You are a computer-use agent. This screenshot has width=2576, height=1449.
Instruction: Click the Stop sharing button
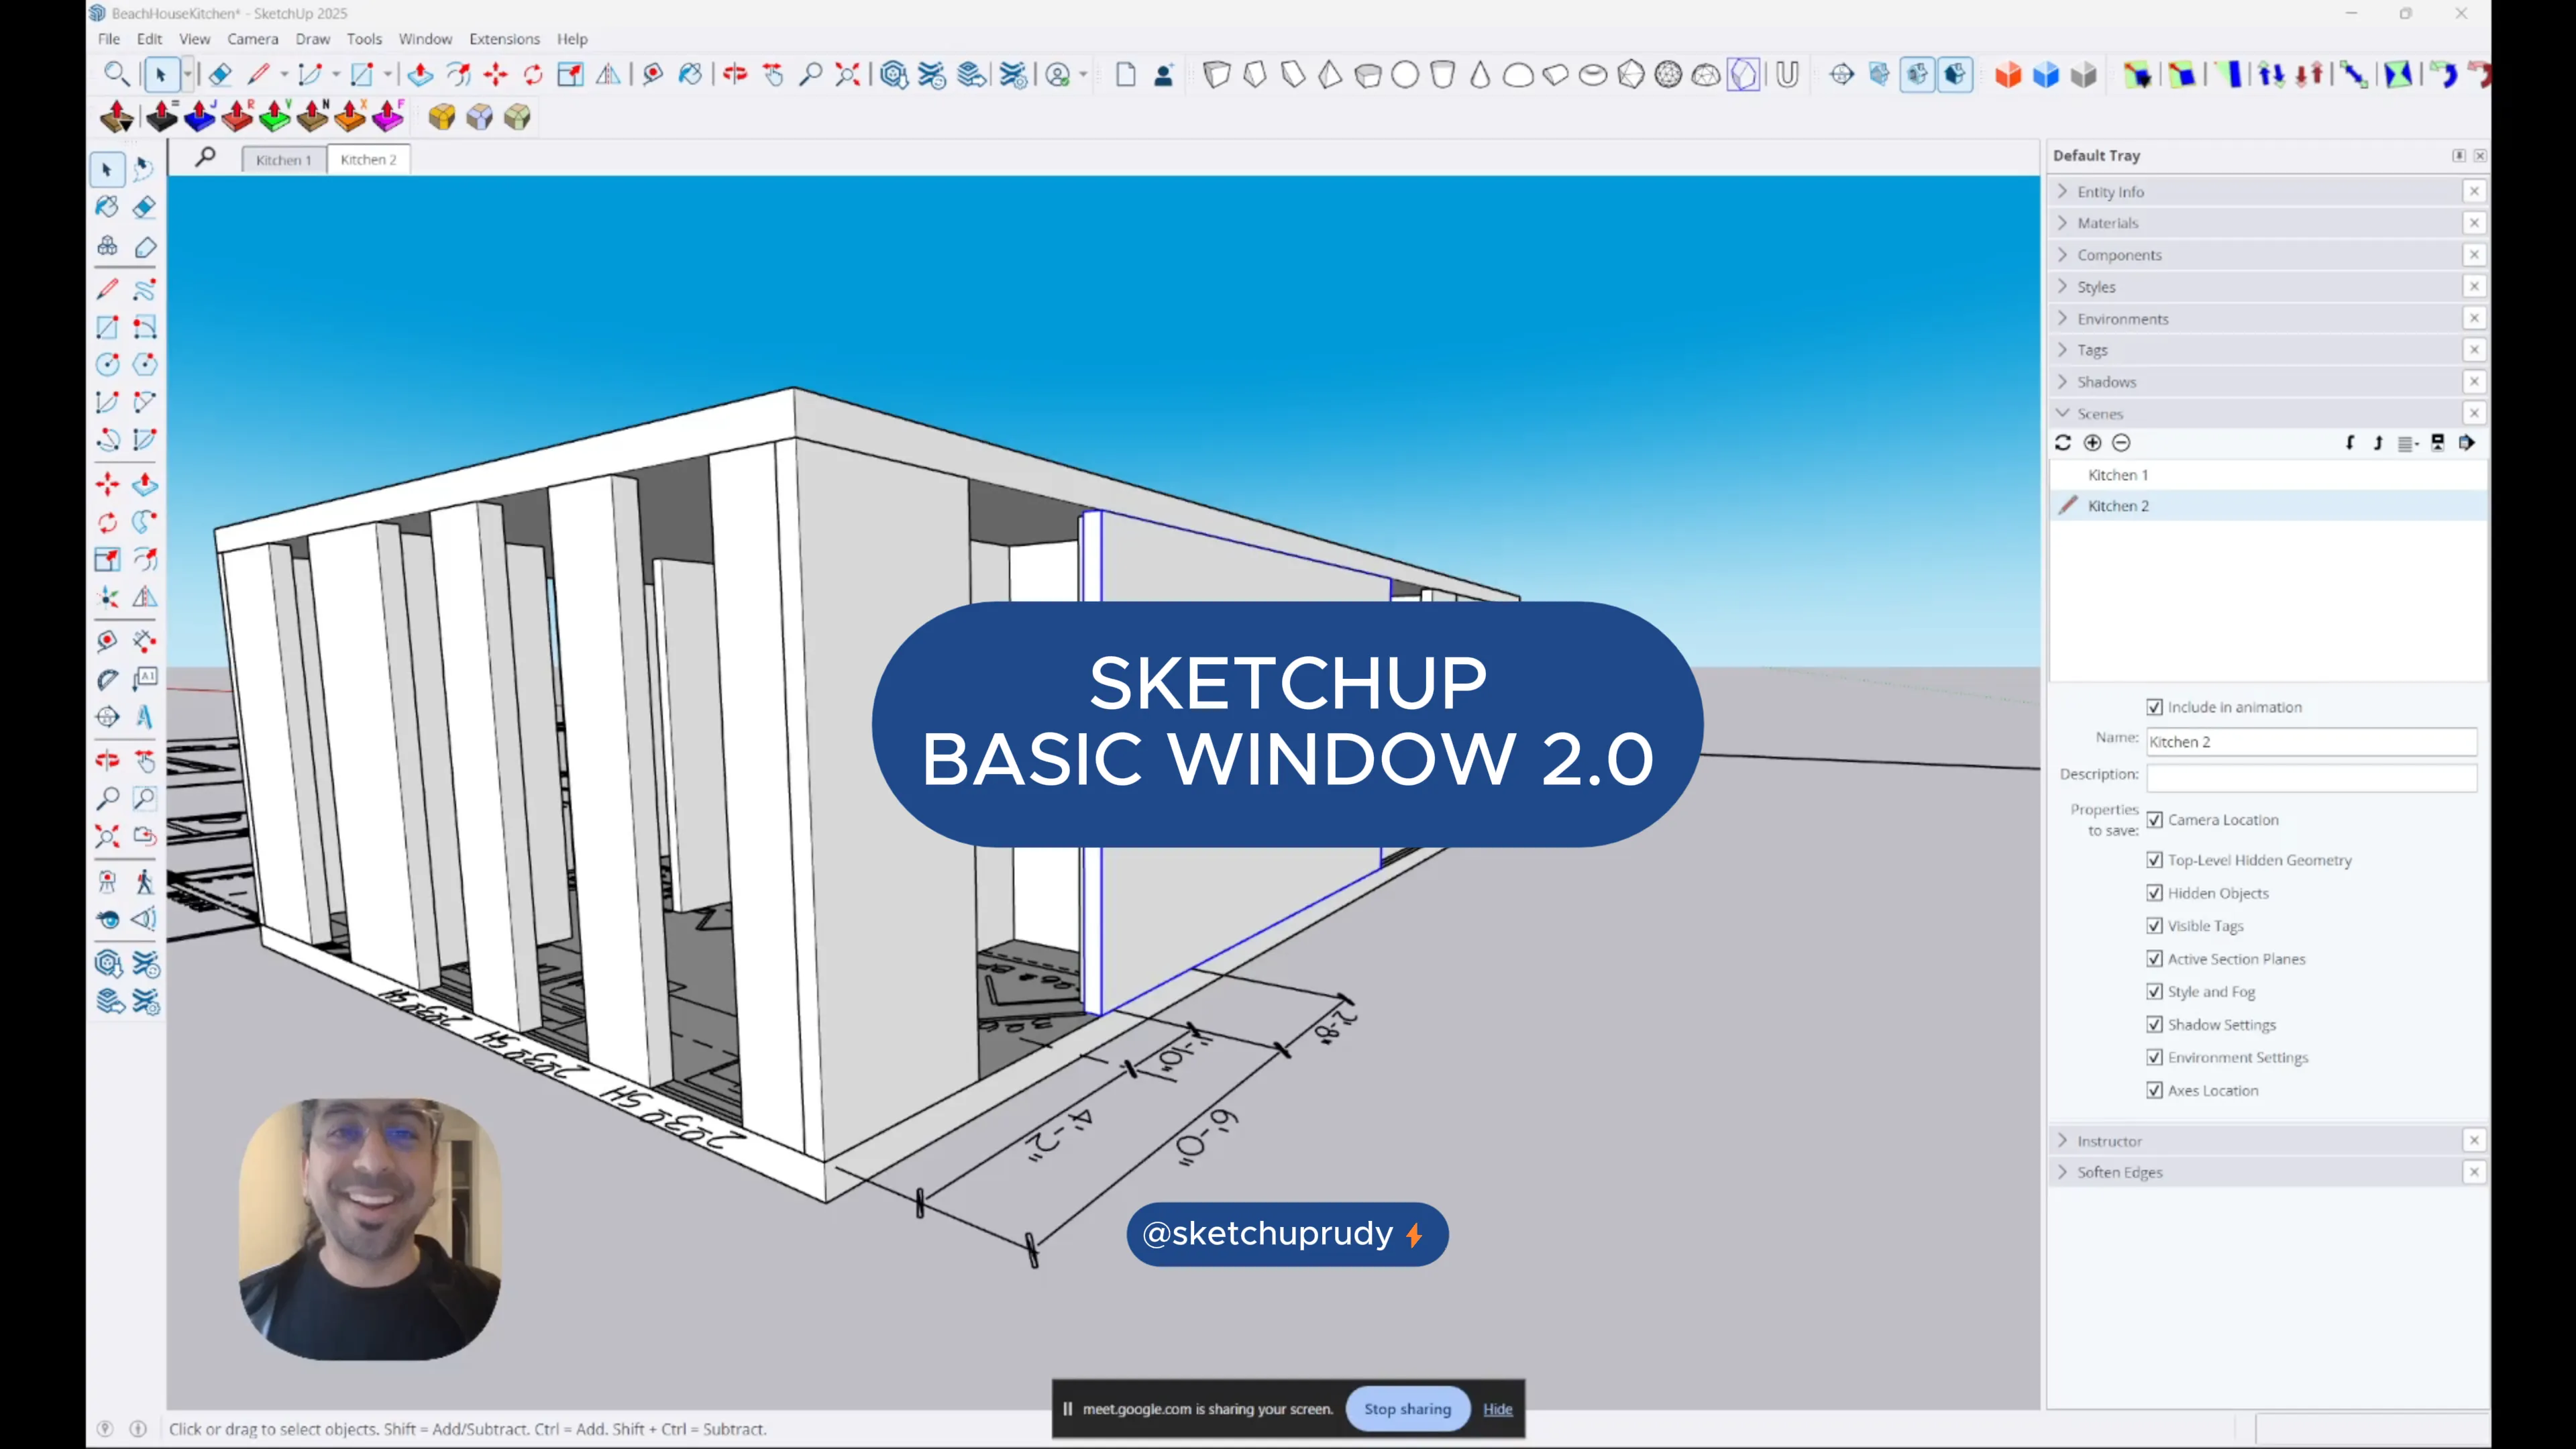1407,1409
